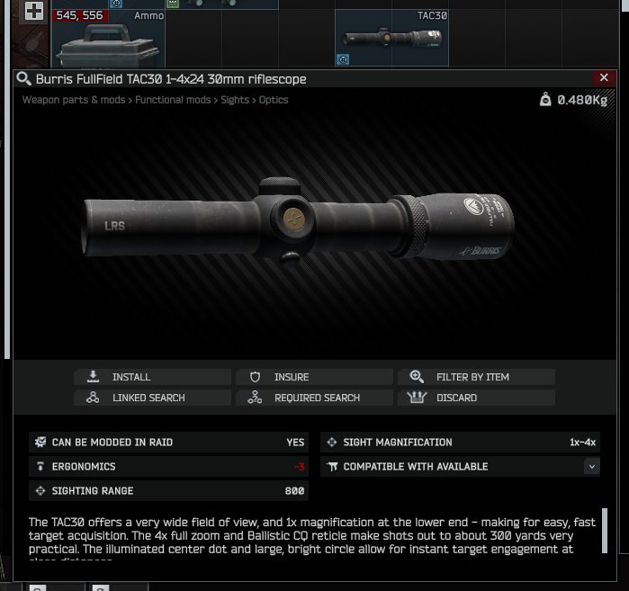The height and width of the screenshot is (591, 629).
Task: Open the Weapon parts & mods breadcrumb
Action: click(74, 100)
